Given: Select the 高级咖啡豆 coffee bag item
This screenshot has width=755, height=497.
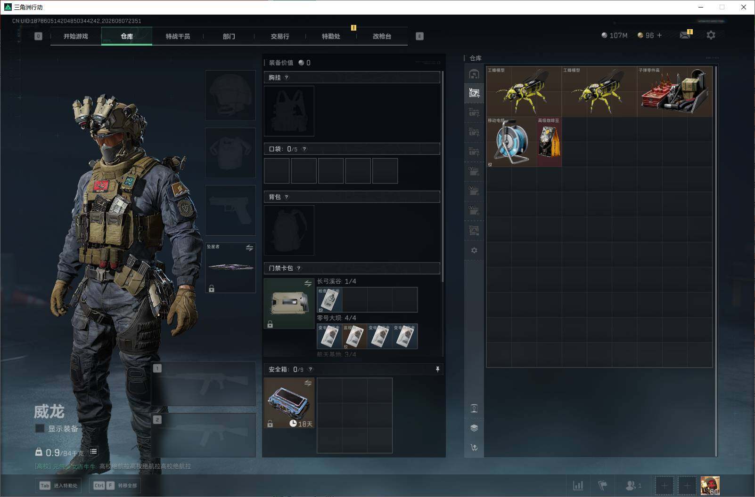Looking at the screenshot, I should tap(549, 142).
